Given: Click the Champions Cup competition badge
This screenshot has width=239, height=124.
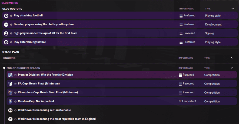Looking at the screenshot, I should (x=10, y=93).
